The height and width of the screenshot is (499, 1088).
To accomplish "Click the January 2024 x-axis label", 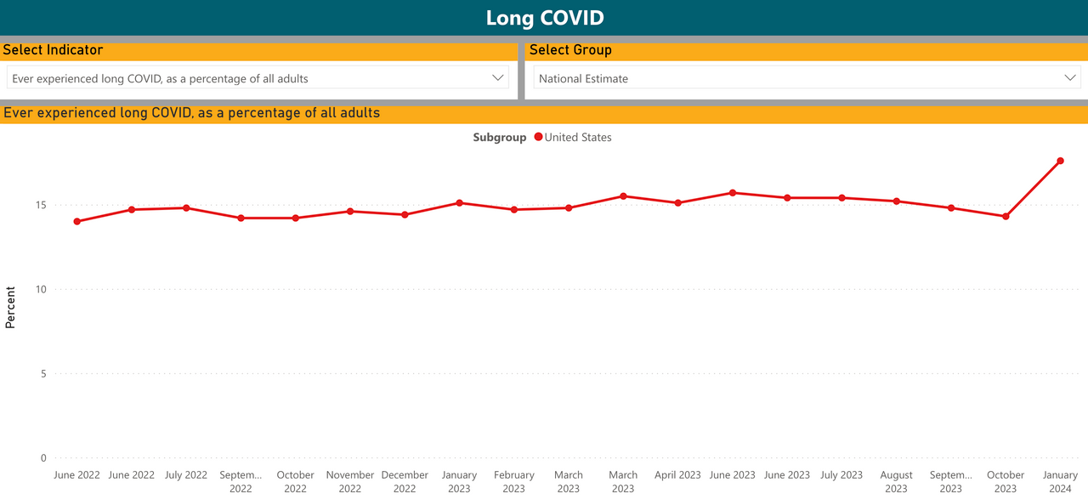I will (x=1060, y=482).
